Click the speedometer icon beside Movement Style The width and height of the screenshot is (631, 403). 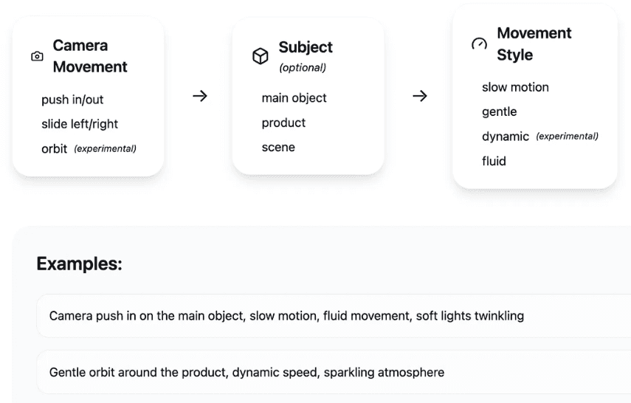(479, 44)
